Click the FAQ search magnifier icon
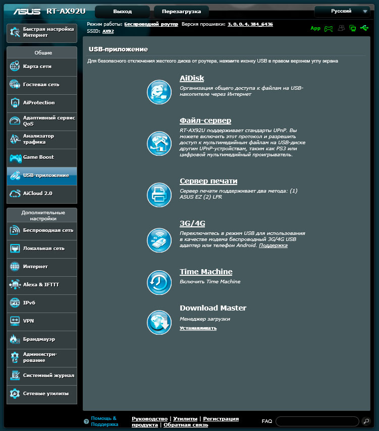The height and width of the screenshot is (431, 379). [x=366, y=421]
